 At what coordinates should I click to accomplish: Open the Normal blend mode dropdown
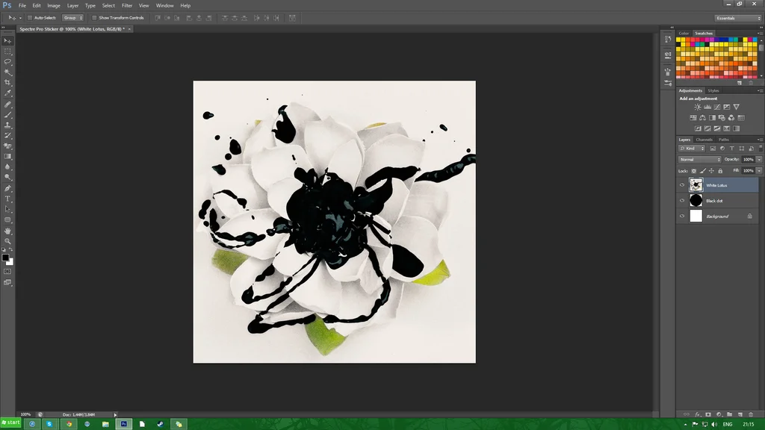click(699, 160)
